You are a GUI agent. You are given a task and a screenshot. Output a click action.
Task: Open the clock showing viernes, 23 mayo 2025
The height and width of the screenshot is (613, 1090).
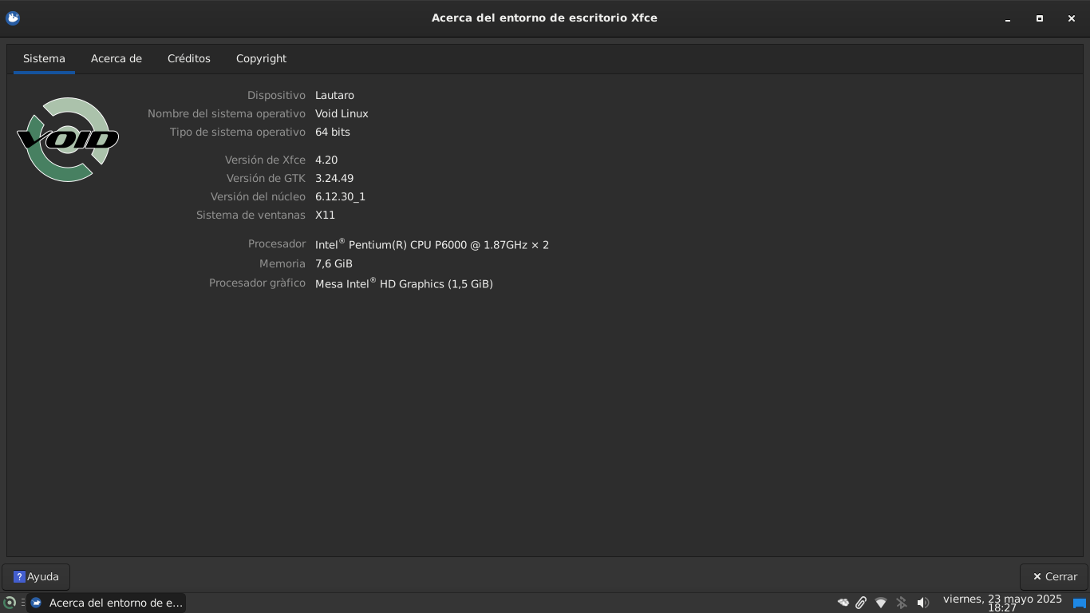(1002, 603)
